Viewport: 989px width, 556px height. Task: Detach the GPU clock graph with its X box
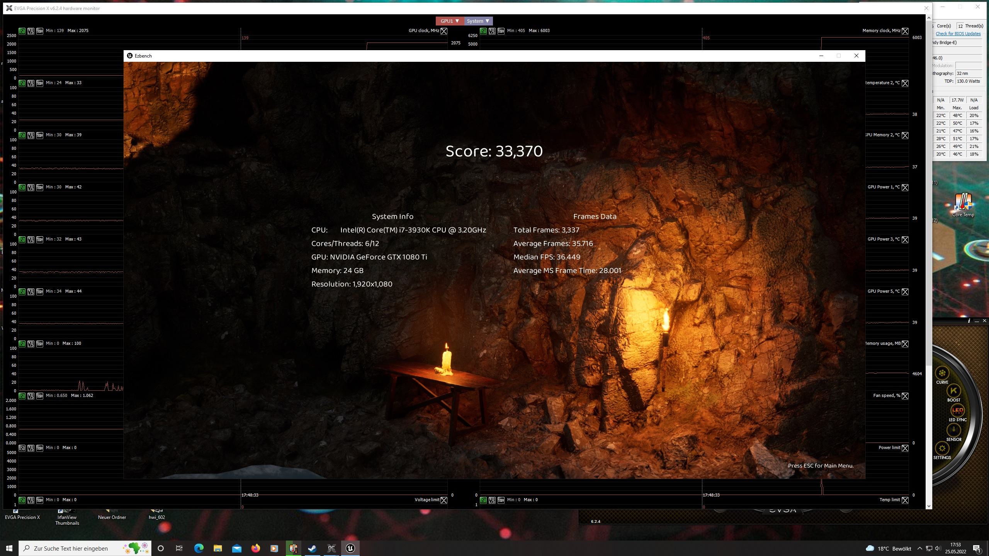444,31
